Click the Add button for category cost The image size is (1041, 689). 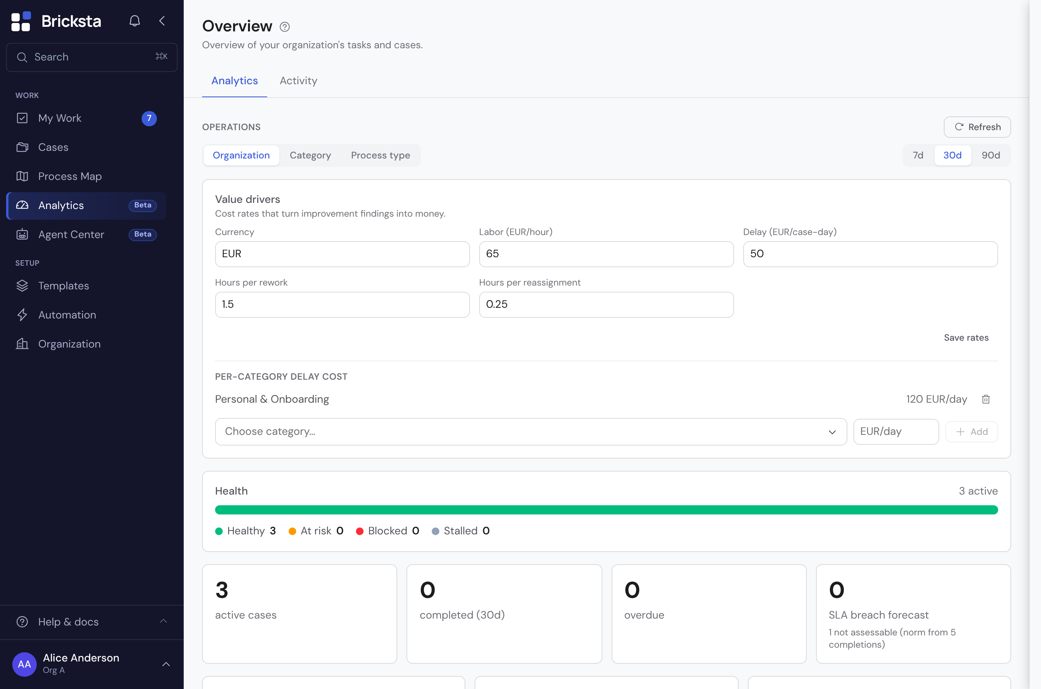coord(971,432)
